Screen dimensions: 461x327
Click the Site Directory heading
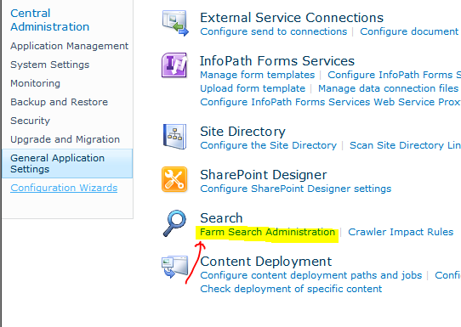242,132
